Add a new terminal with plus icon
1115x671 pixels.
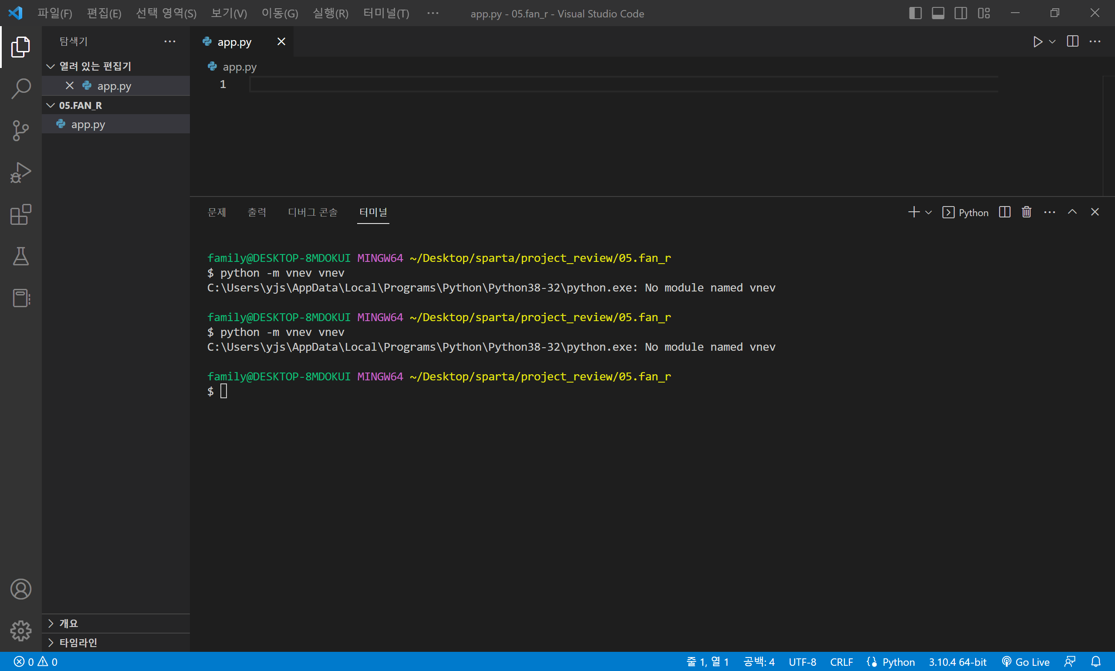pos(914,212)
